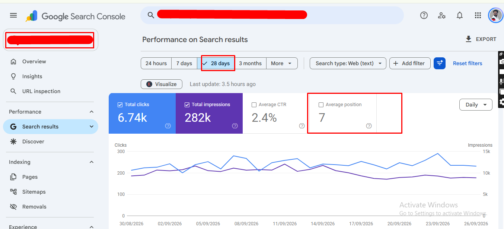Enable the Average CTR checkbox
504x229 pixels.
coord(254,105)
